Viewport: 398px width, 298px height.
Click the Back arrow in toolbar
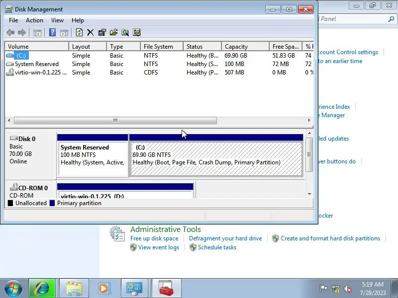(10, 32)
